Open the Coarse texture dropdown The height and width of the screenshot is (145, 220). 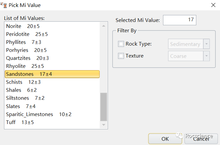tap(206, 56)
